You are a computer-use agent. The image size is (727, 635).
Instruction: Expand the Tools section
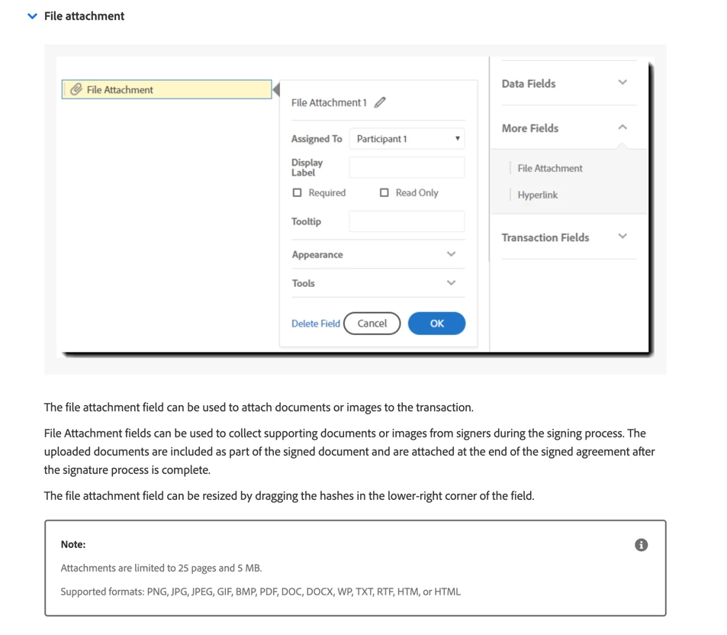tap(378, 283)
